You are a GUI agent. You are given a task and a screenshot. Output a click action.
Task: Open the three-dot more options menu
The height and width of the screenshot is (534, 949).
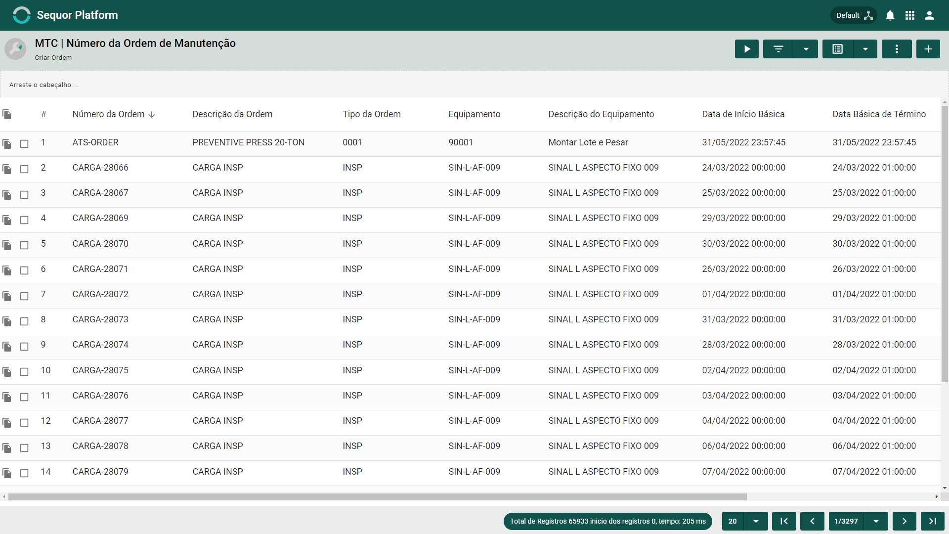(x=897, y=49)
